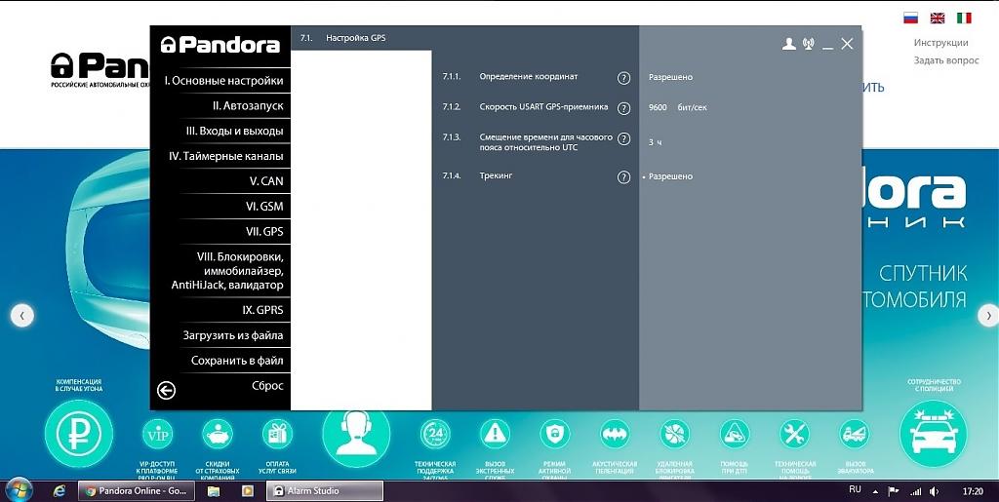The height and width of the screenshot is (502, 999).
Task: Open the VII. GPS settings section
Action: 263,232
